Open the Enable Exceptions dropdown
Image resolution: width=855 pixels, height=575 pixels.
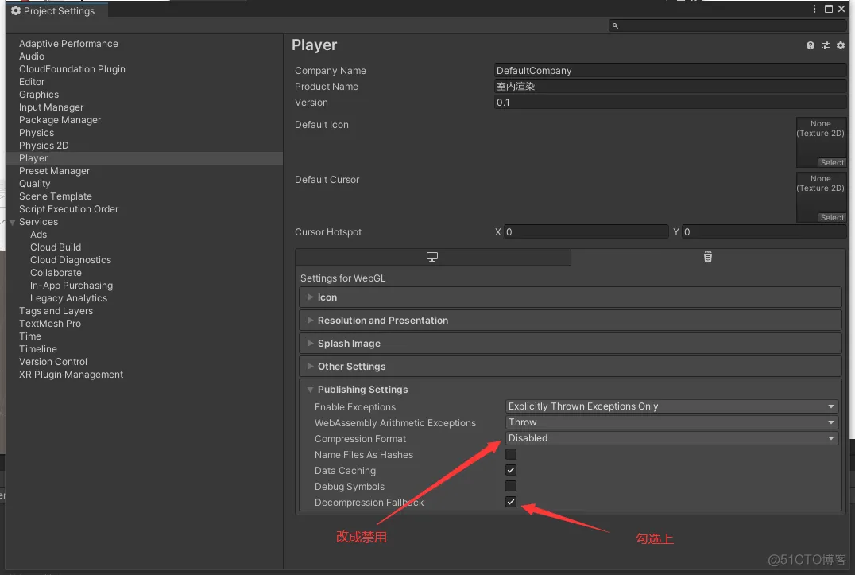(671, 406)
